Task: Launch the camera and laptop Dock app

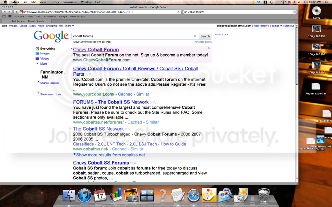Action: 241,195
